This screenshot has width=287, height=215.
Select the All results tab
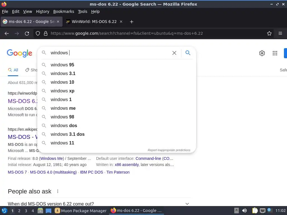tap(13, 70)
